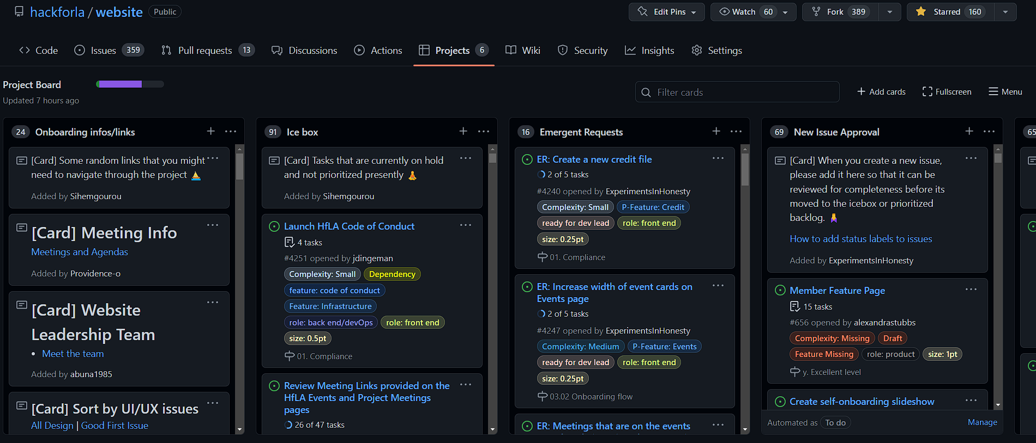The width and height of the screenshot is (1036, 443).
Task: Toggle Starred button for the repository
Action: click(x=950, y=12)
